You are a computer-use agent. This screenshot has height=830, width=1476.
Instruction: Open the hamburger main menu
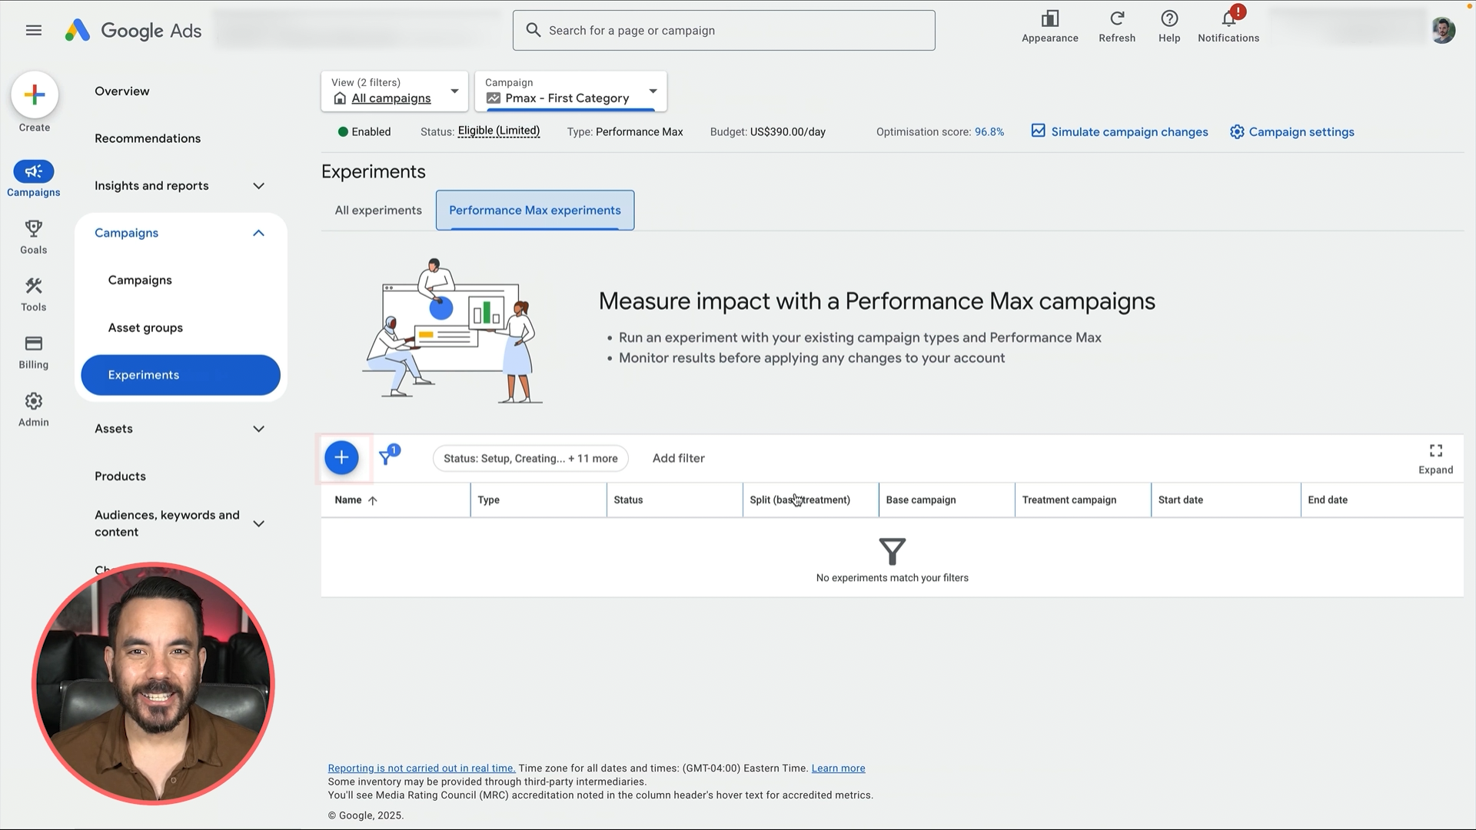(33, 30)
